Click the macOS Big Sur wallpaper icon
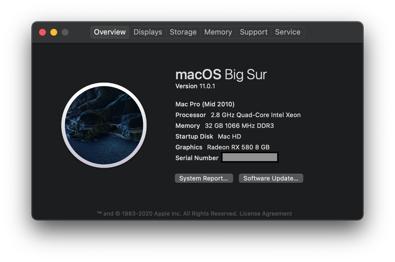The width and height of the screenshot is (395, 262). (104, 125)
